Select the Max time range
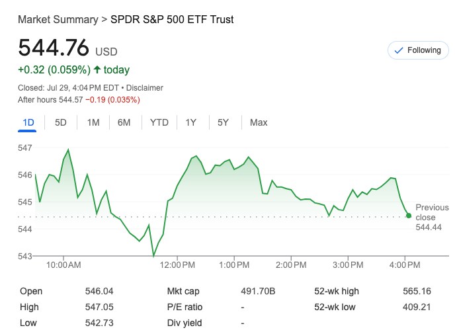The image size is (457, 336). [x=259, y=122]
